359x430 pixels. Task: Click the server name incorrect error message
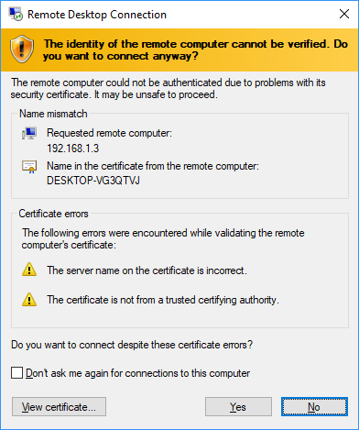[147, 270]
